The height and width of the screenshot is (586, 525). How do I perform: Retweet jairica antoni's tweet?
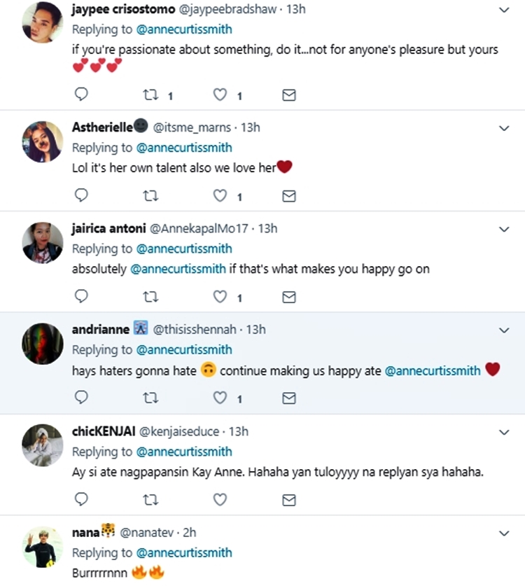[x=150, y=297]
